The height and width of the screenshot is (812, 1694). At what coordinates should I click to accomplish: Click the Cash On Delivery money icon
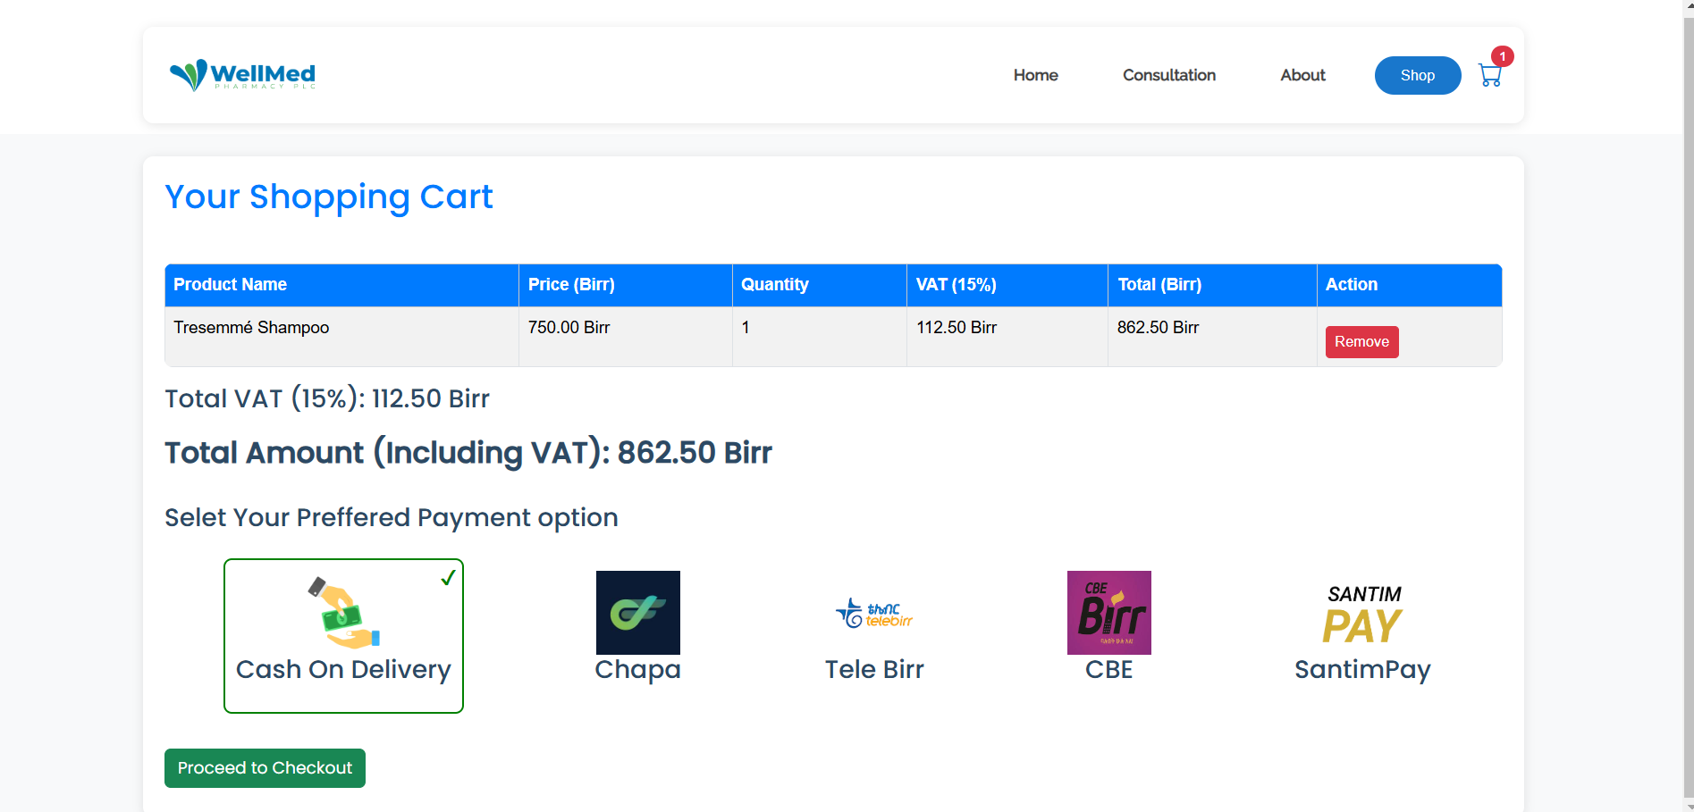pyautogui.click(x=343, y=614)
